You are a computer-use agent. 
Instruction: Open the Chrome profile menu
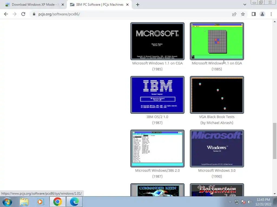[x=262, y=14]
